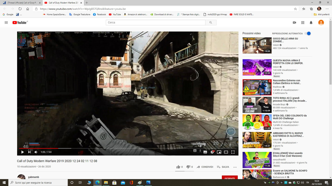Seek on the red video progress bar
The height and width of the screenshot is (186, 332).
pos(128,148)
